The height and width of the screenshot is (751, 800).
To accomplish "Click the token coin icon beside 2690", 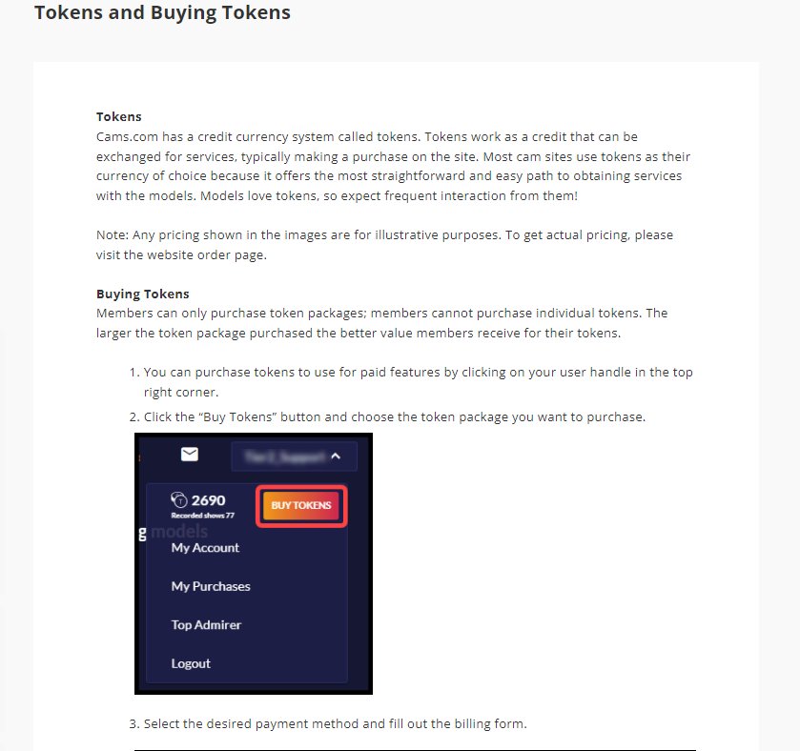I will tap(179, 499).
